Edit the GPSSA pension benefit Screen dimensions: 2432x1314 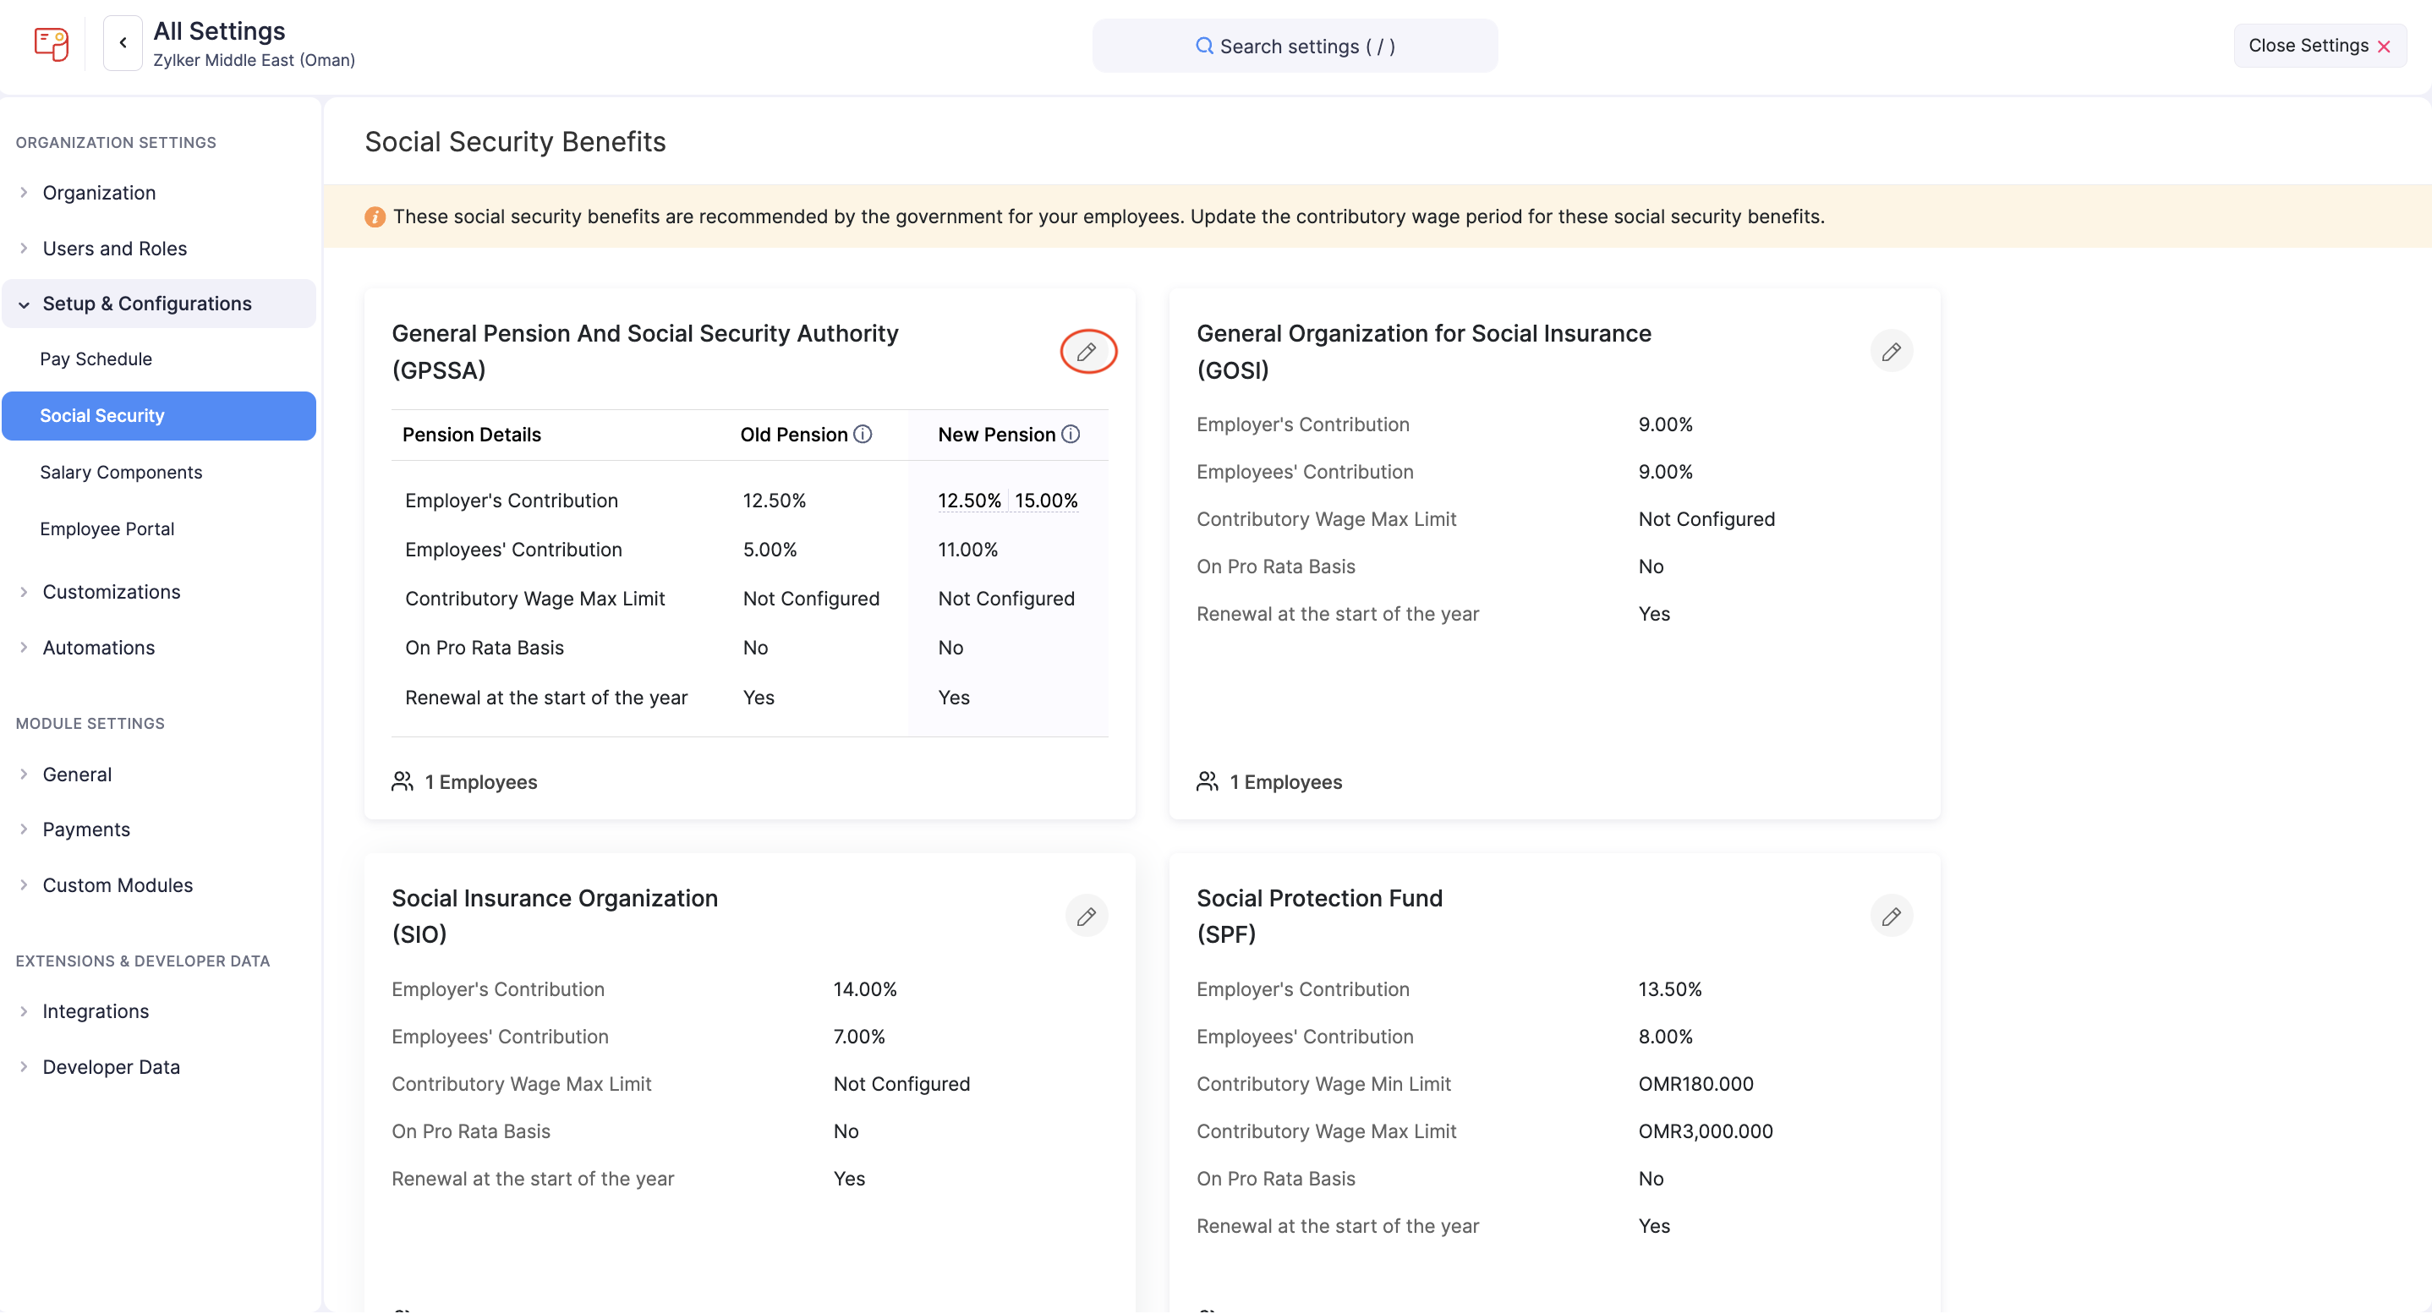point(1087,351)
